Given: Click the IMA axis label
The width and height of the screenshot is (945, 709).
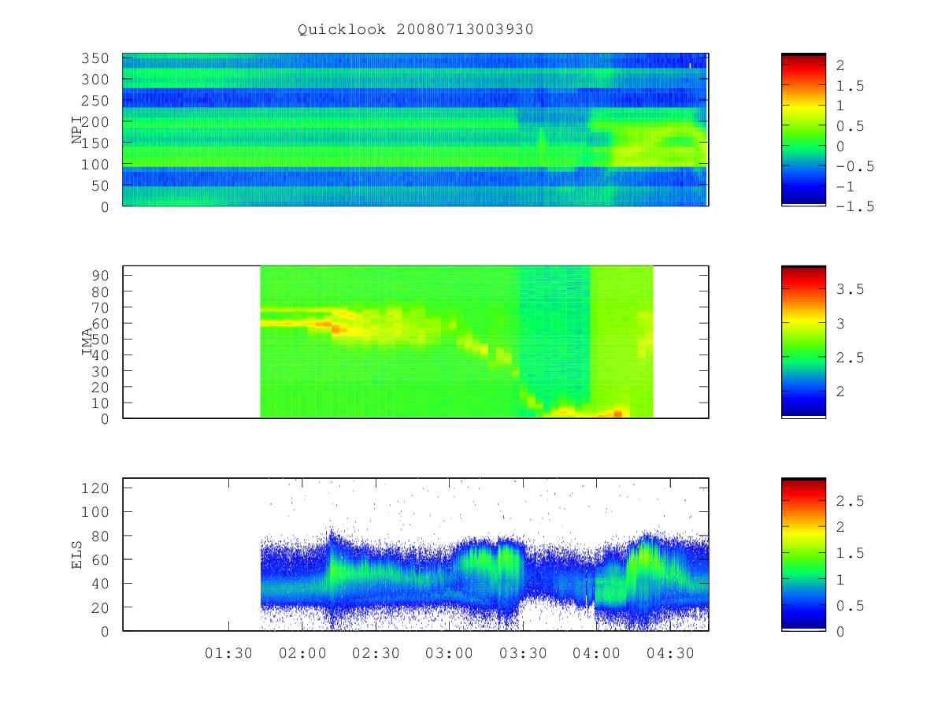Looking at the screenshot, I should click(87, 342).
